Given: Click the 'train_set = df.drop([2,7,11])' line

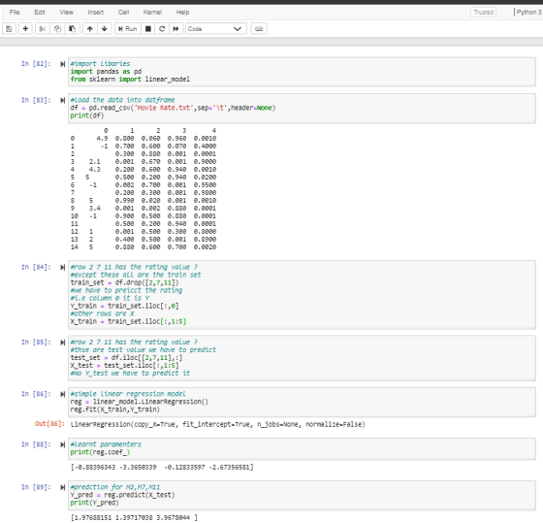Looking at the screenshot, I should [x=125, y=282].
